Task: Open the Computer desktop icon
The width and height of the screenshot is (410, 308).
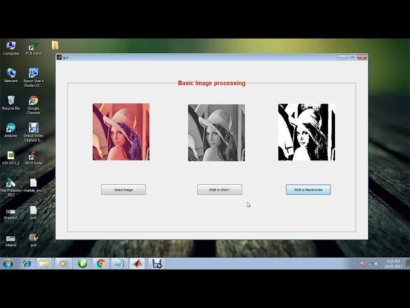Action: tap(11, 48)
